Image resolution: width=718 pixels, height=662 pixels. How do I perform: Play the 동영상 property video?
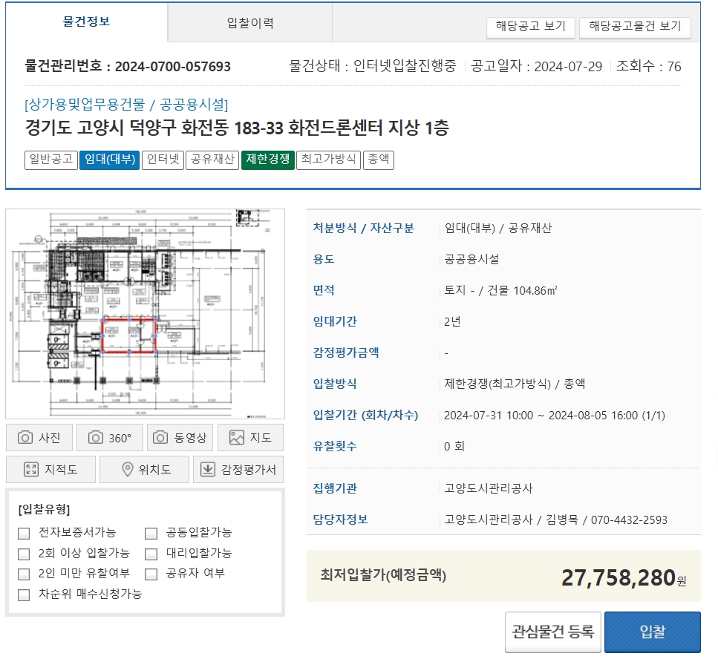(179, 437)
